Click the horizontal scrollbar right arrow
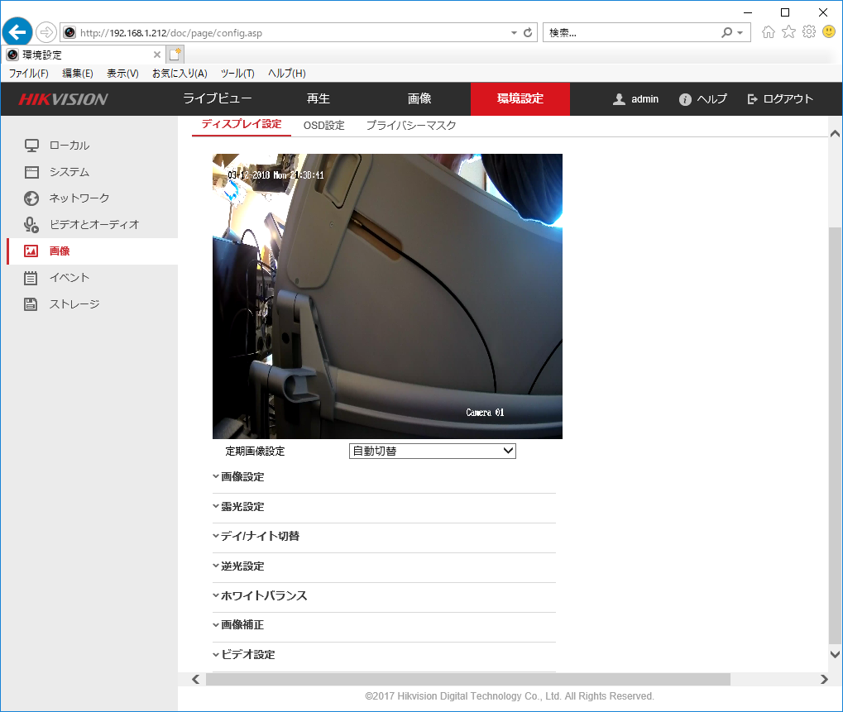 [824, 679]
